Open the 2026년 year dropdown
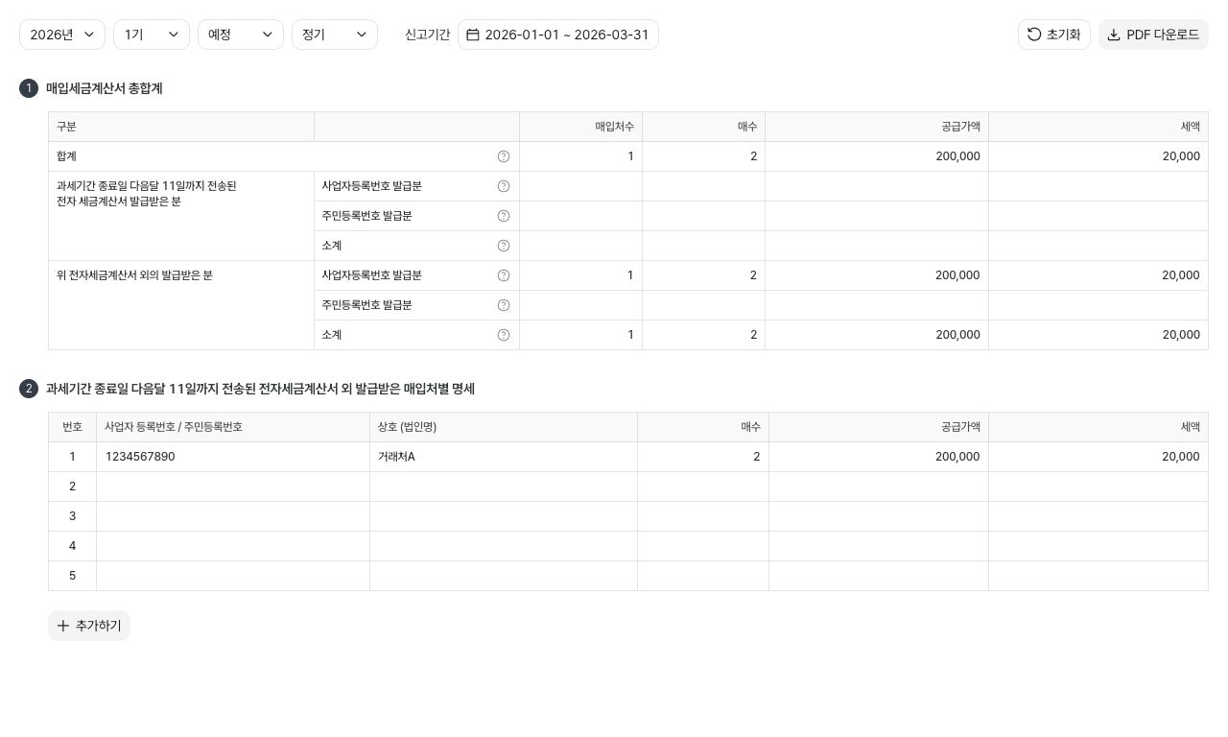The height and width of the screenshot is (737, 1228). pos(62,35)
